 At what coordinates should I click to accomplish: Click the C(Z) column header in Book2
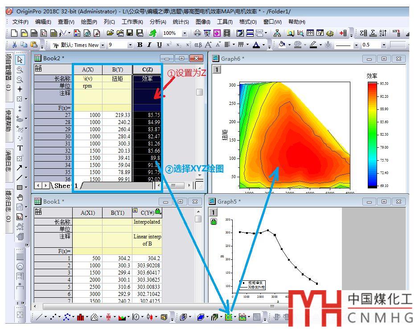point(147,69)
